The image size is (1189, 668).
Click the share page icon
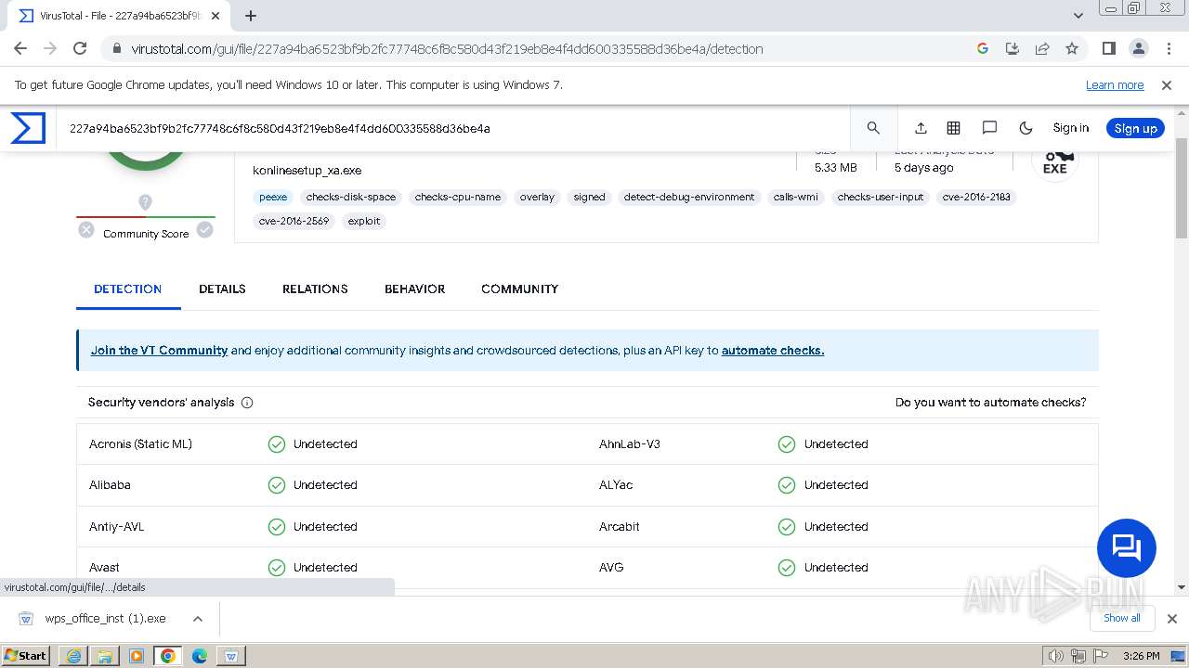(x=1042, y=48)
